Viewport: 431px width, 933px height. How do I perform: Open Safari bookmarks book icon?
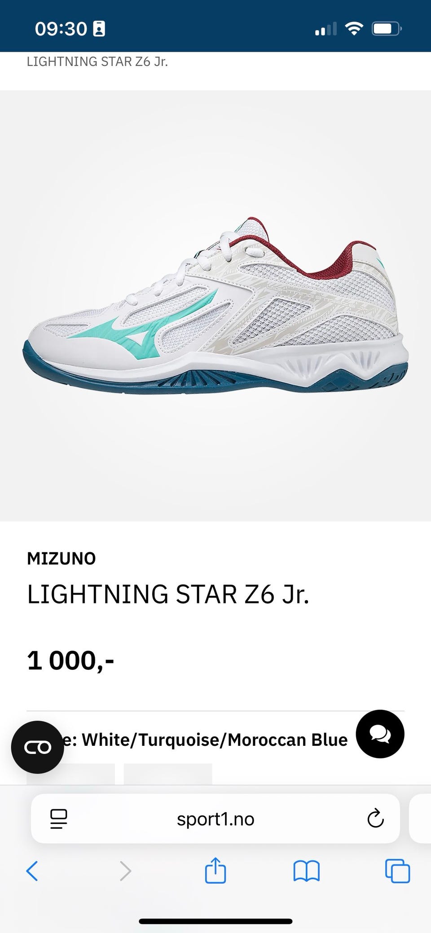[306, 871]
